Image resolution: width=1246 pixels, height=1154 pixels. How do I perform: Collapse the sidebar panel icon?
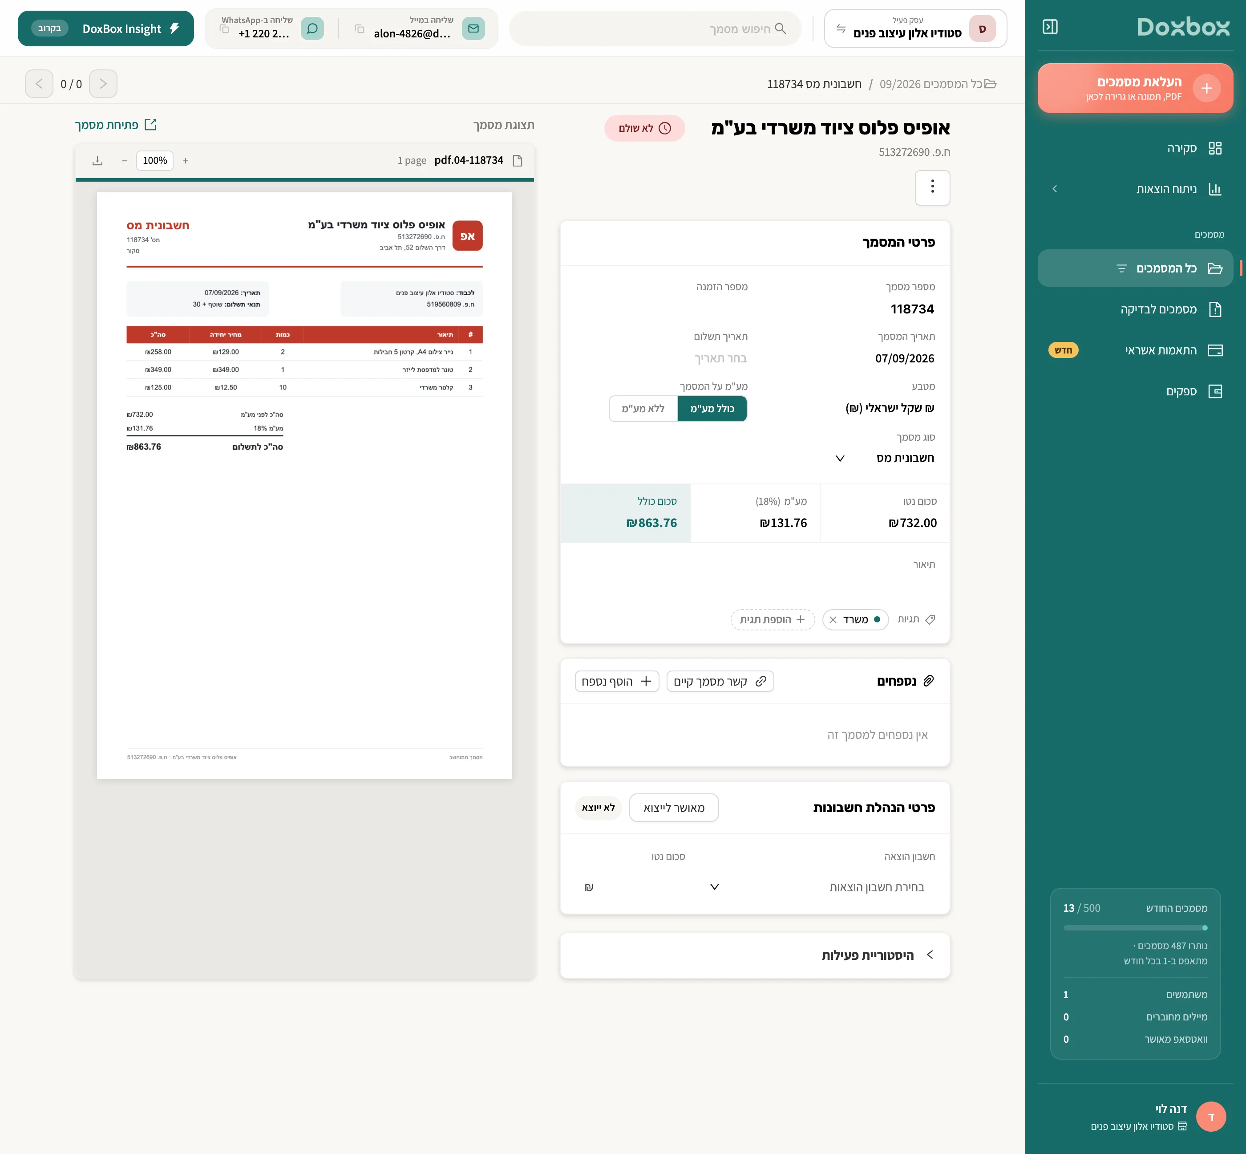click(x=1050, y=27)
